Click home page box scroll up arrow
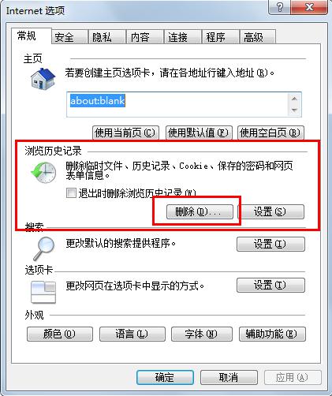The image size is (332, 396). 294,99
